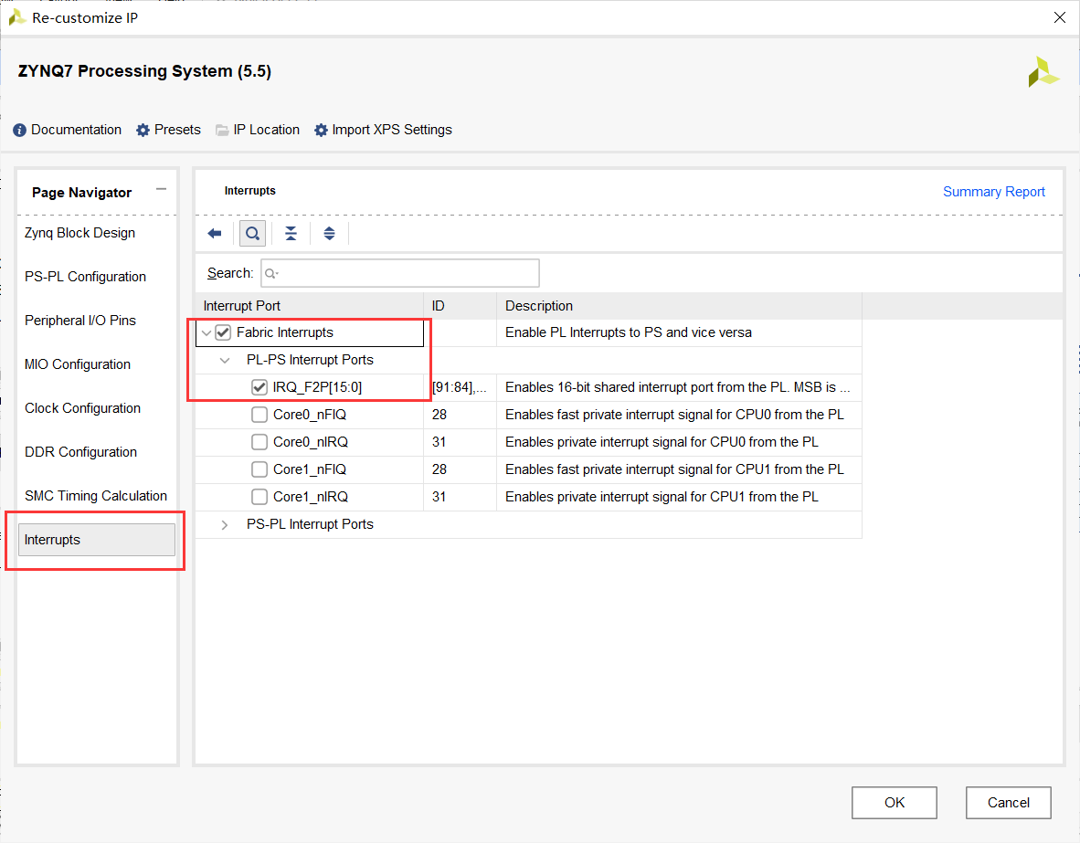Enable the Core1_nFIQ checkbox
The image size is (1080, 843).
[259, 469]
